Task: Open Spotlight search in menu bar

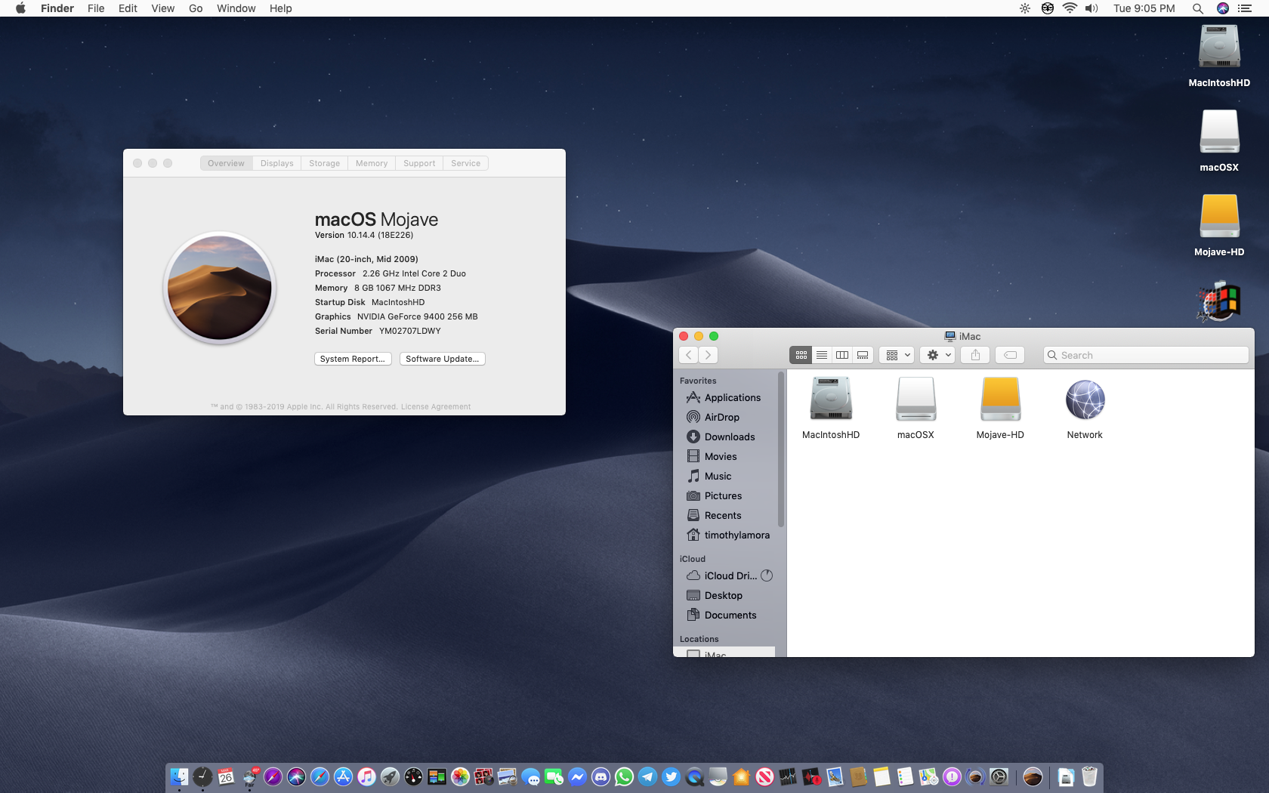Action: point(1197,8)
